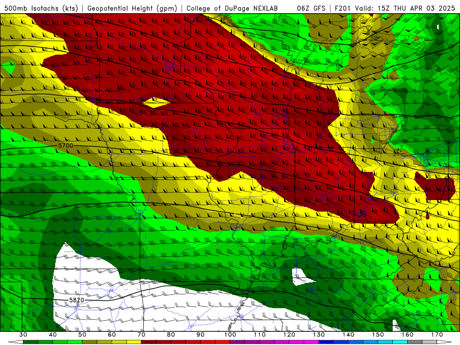Click the 5700 height contour label
The image size is (460, 345).
pyautogui.click(x=66, y=145)
